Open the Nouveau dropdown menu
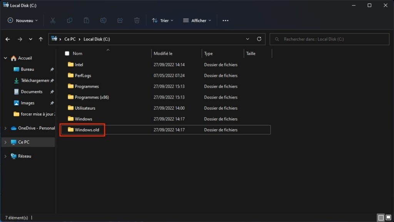The width and height of the screenshot is (394, 222). [x=23, y=21]
